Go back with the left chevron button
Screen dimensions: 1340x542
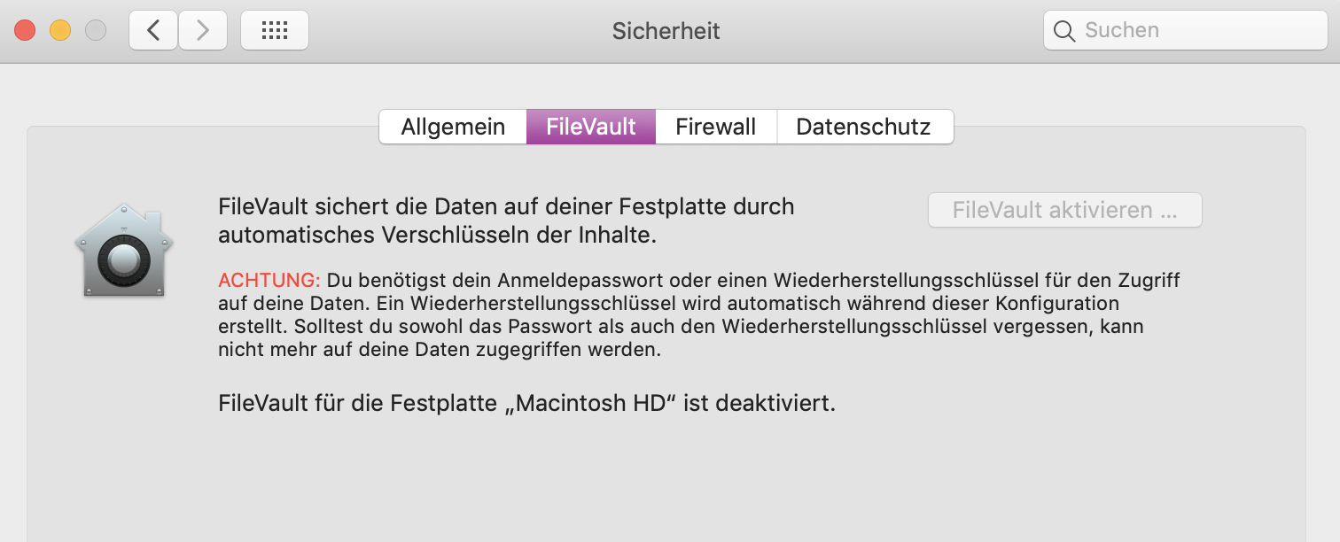pos(153,31)
